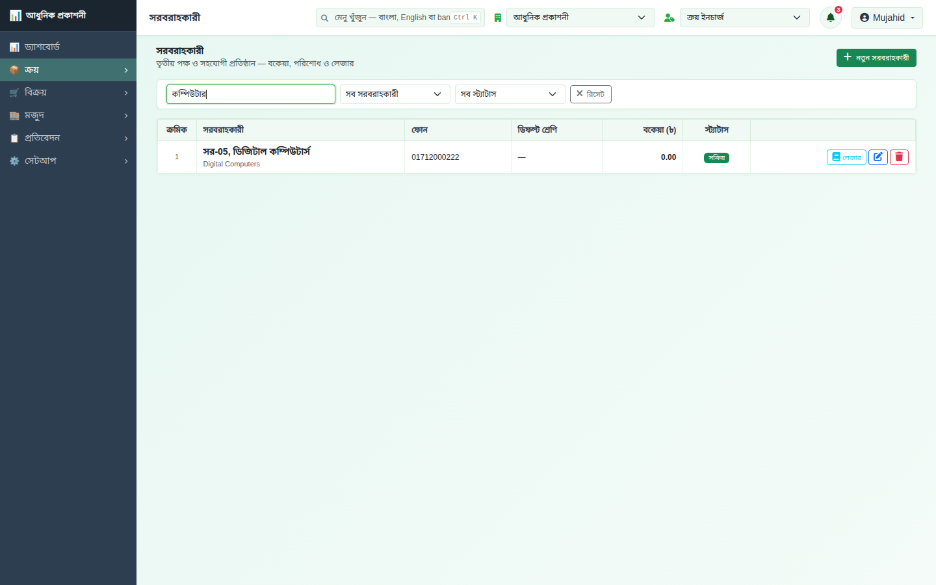Open the প্রতিবেদন sidebar menu

68,138
